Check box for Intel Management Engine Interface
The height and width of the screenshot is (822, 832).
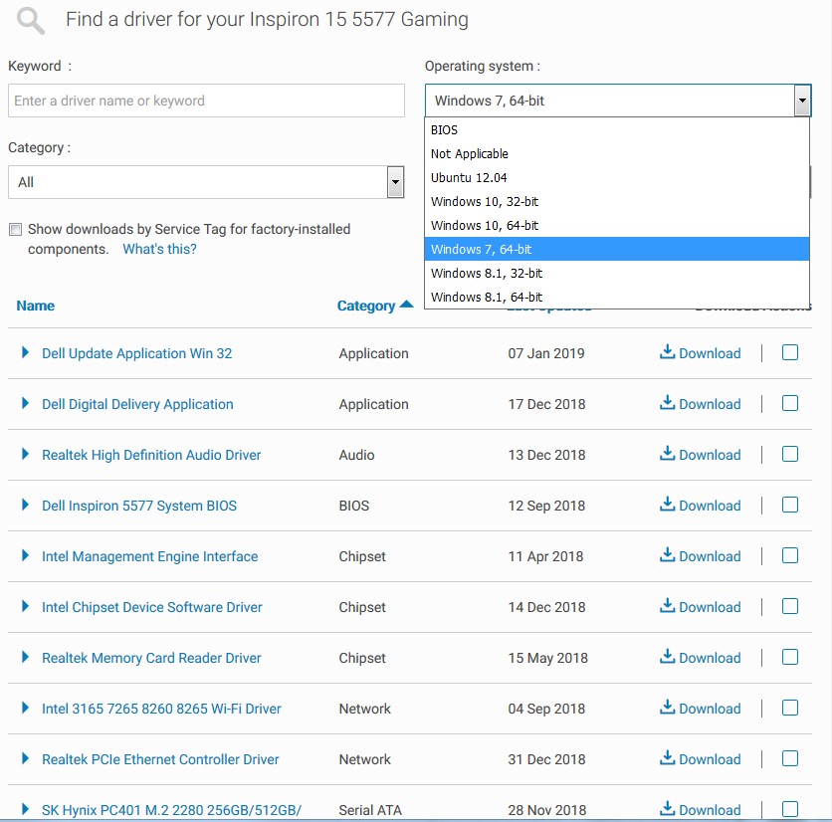[790, 555]
